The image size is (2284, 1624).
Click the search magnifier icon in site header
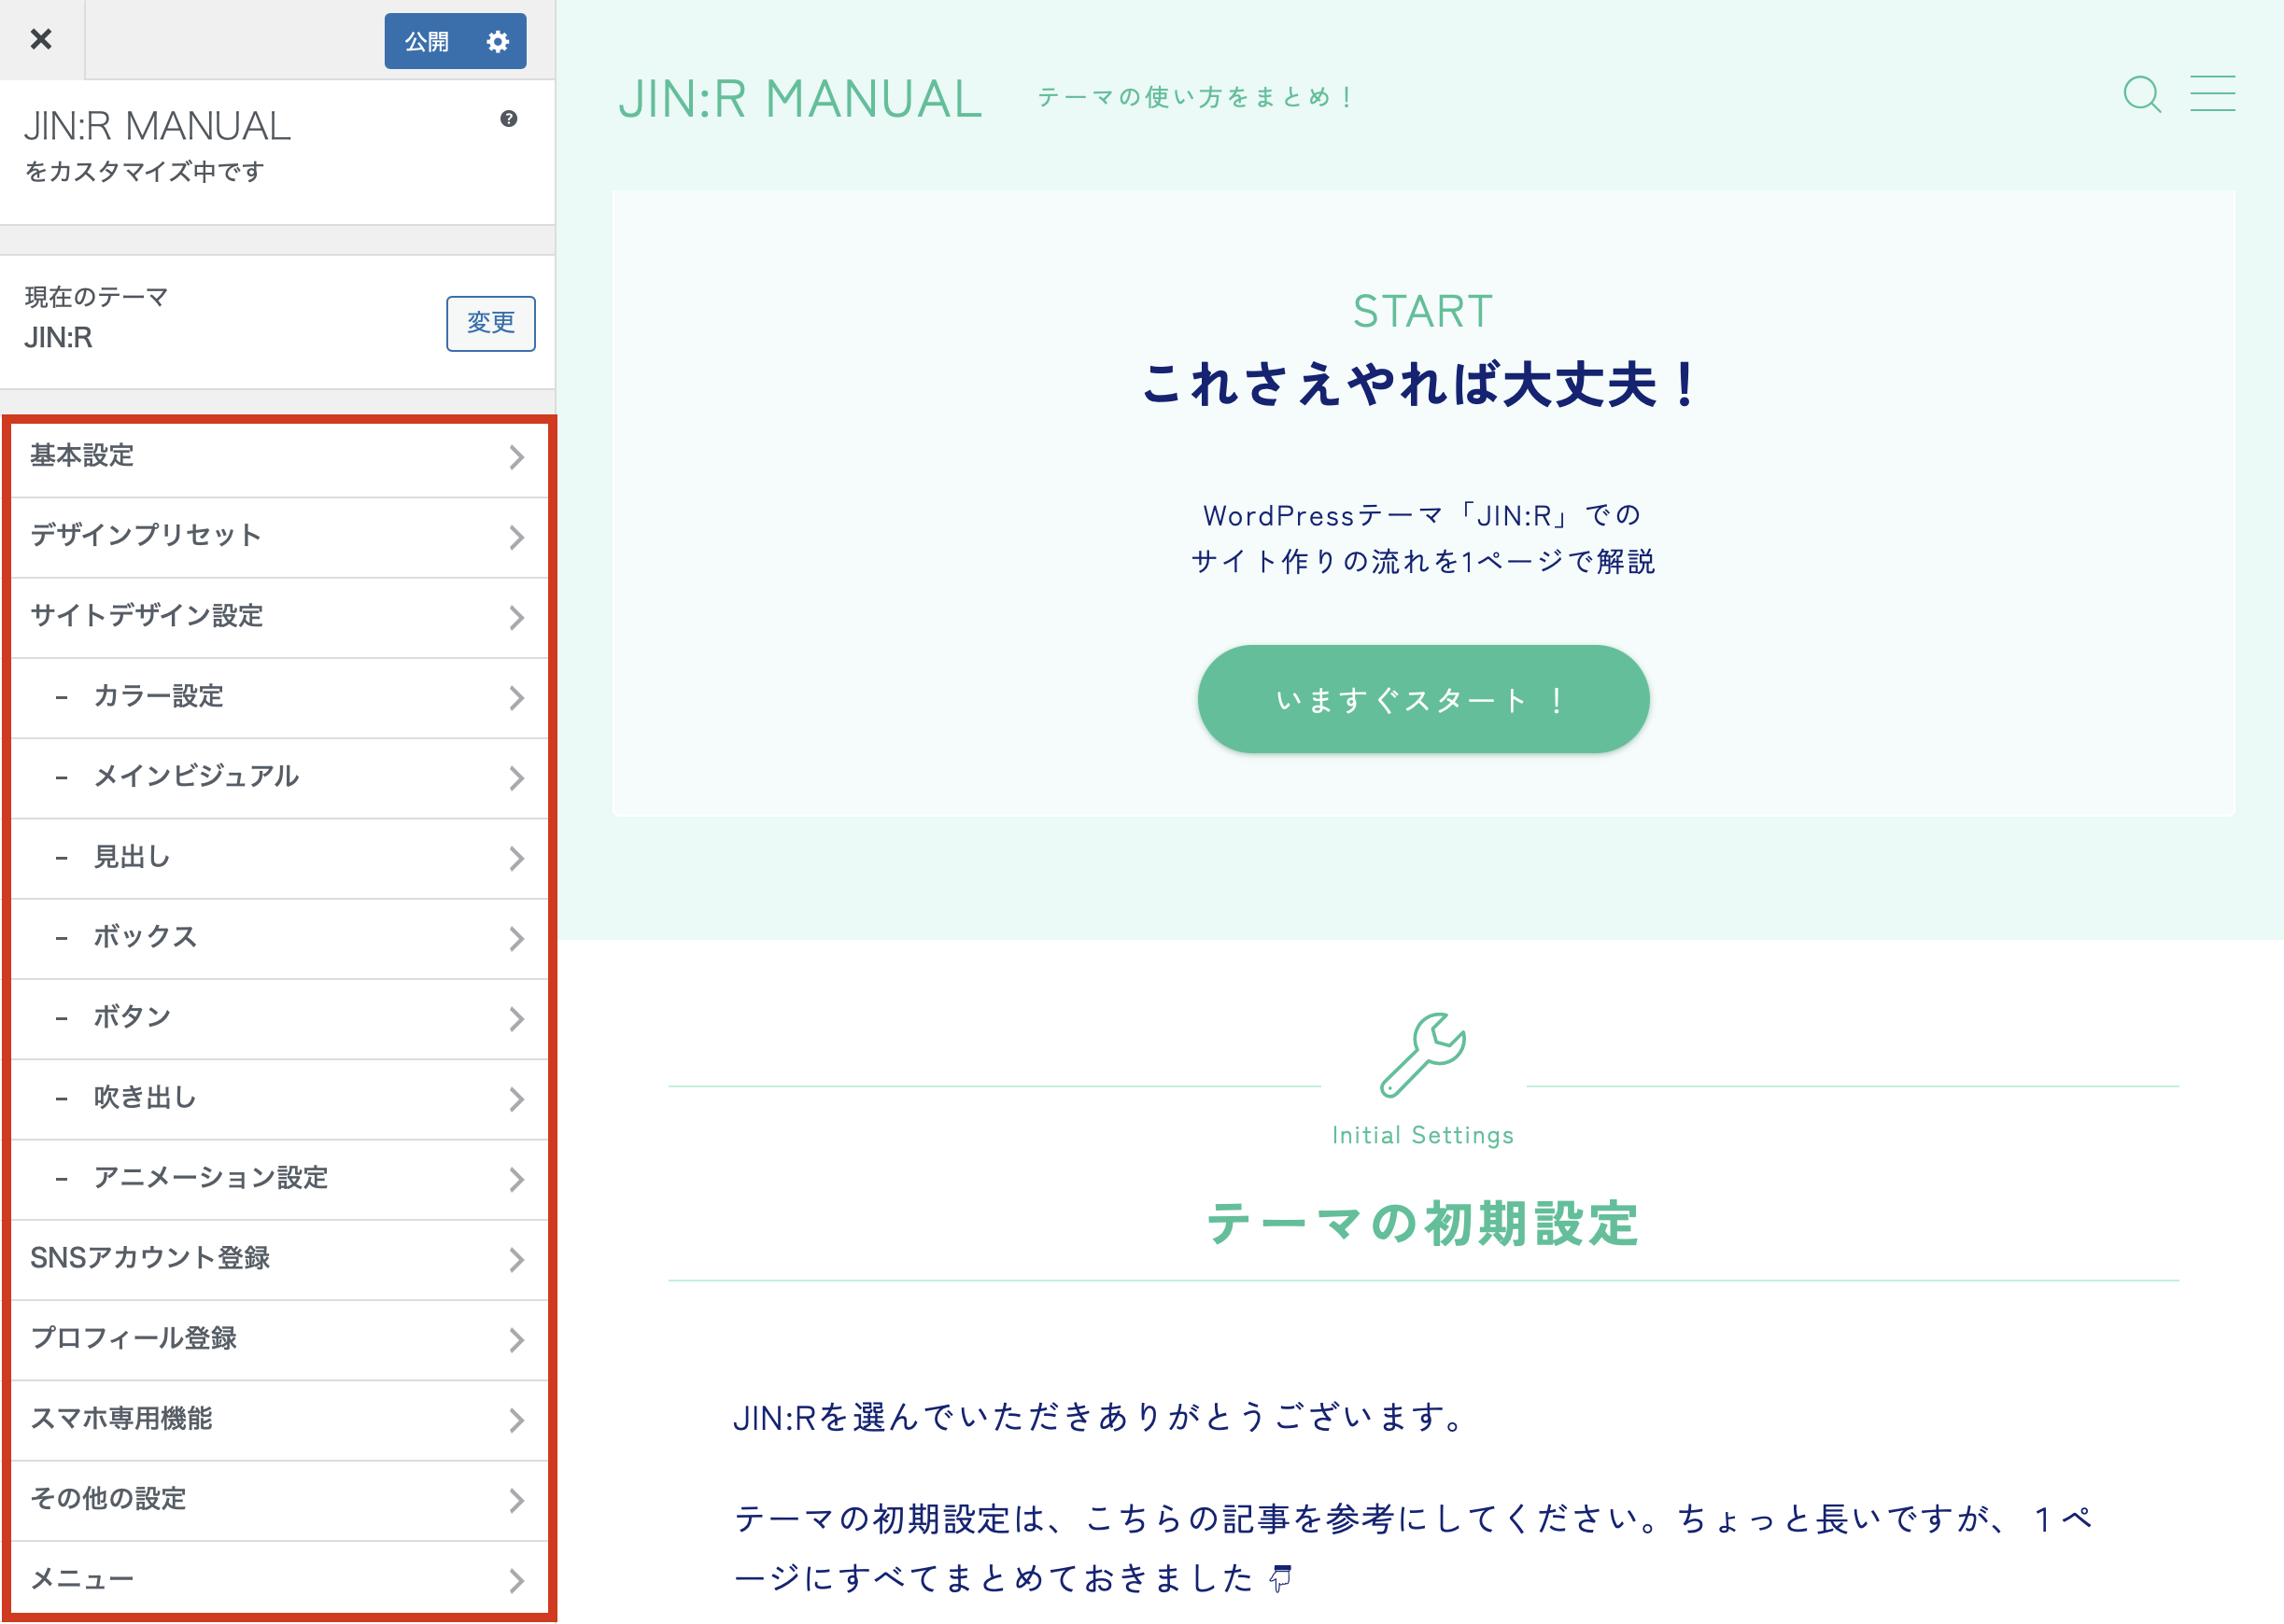2141,95
